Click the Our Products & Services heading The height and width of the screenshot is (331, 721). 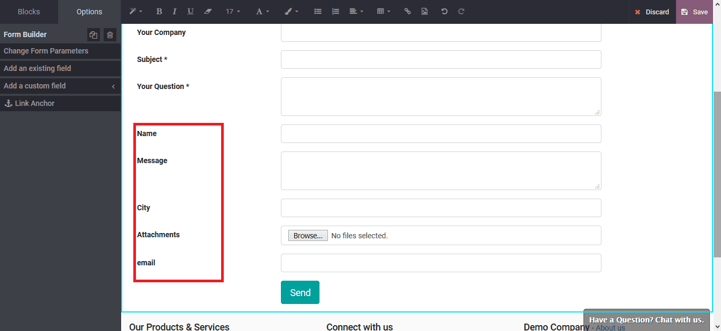coord(179,327)
